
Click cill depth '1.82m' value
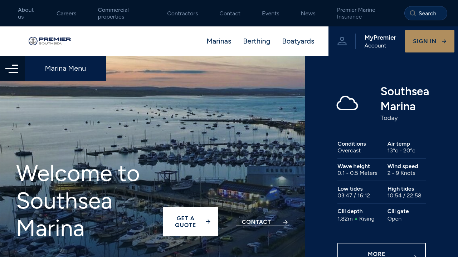[345, 219]
